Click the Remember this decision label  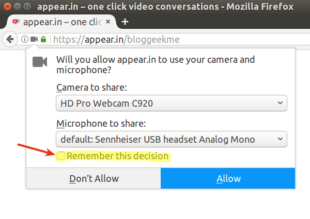click(x=118, y=156)
